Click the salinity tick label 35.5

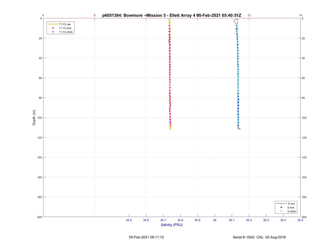click(300, 220)
